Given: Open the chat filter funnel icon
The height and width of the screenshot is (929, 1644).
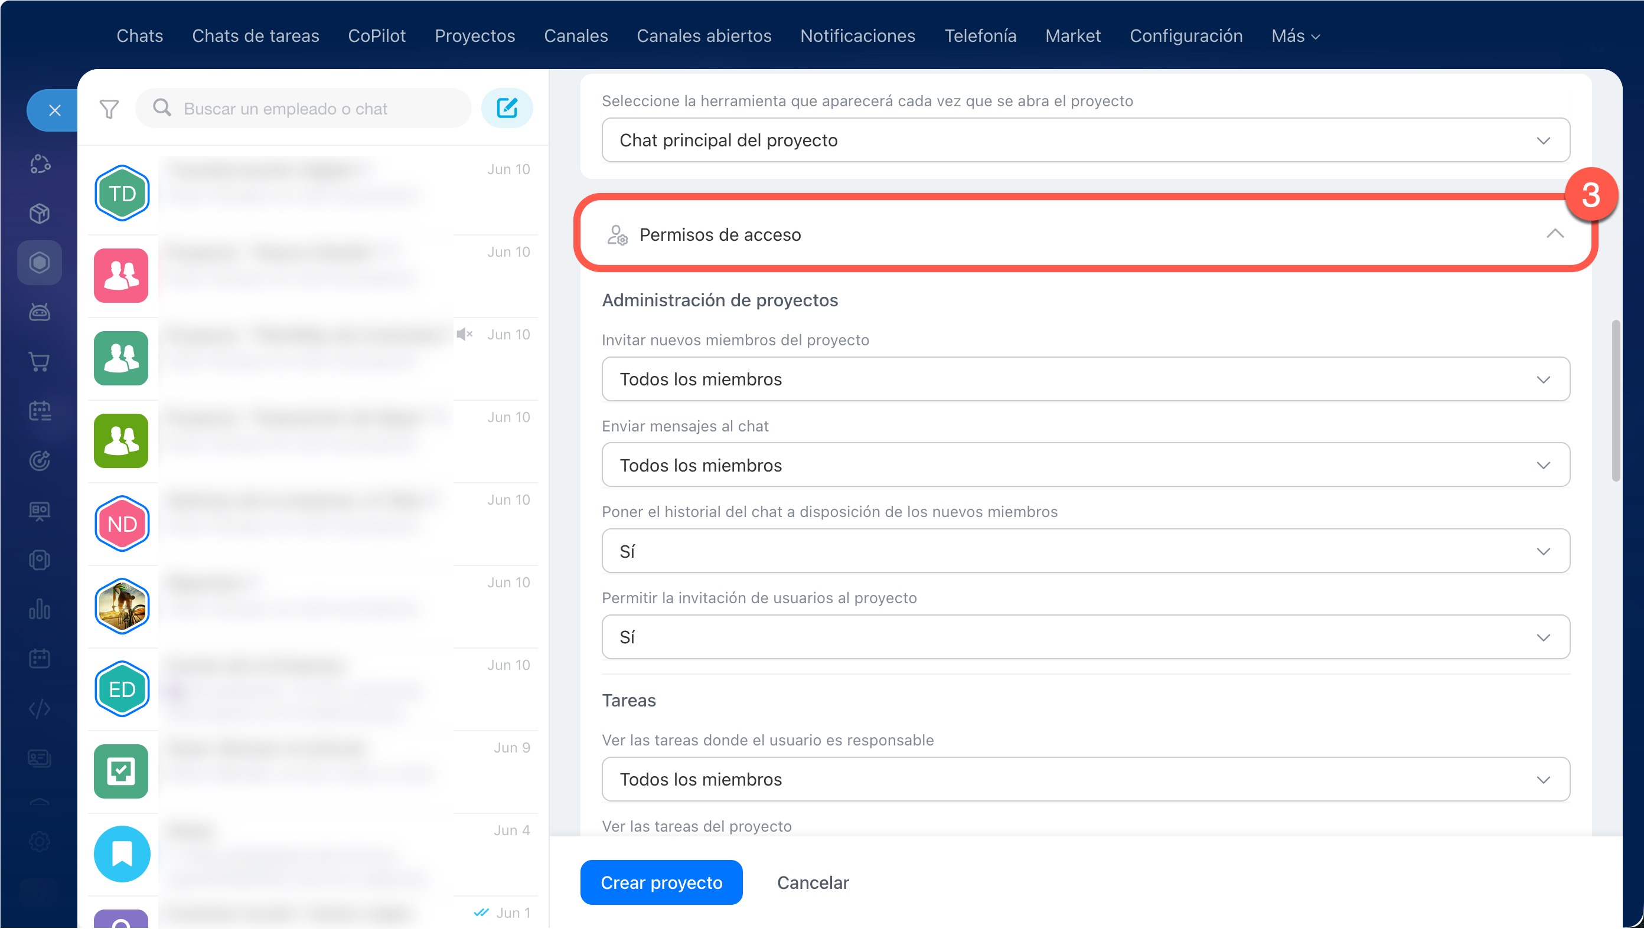Looking at the screenshot, I should coord(109,109).
